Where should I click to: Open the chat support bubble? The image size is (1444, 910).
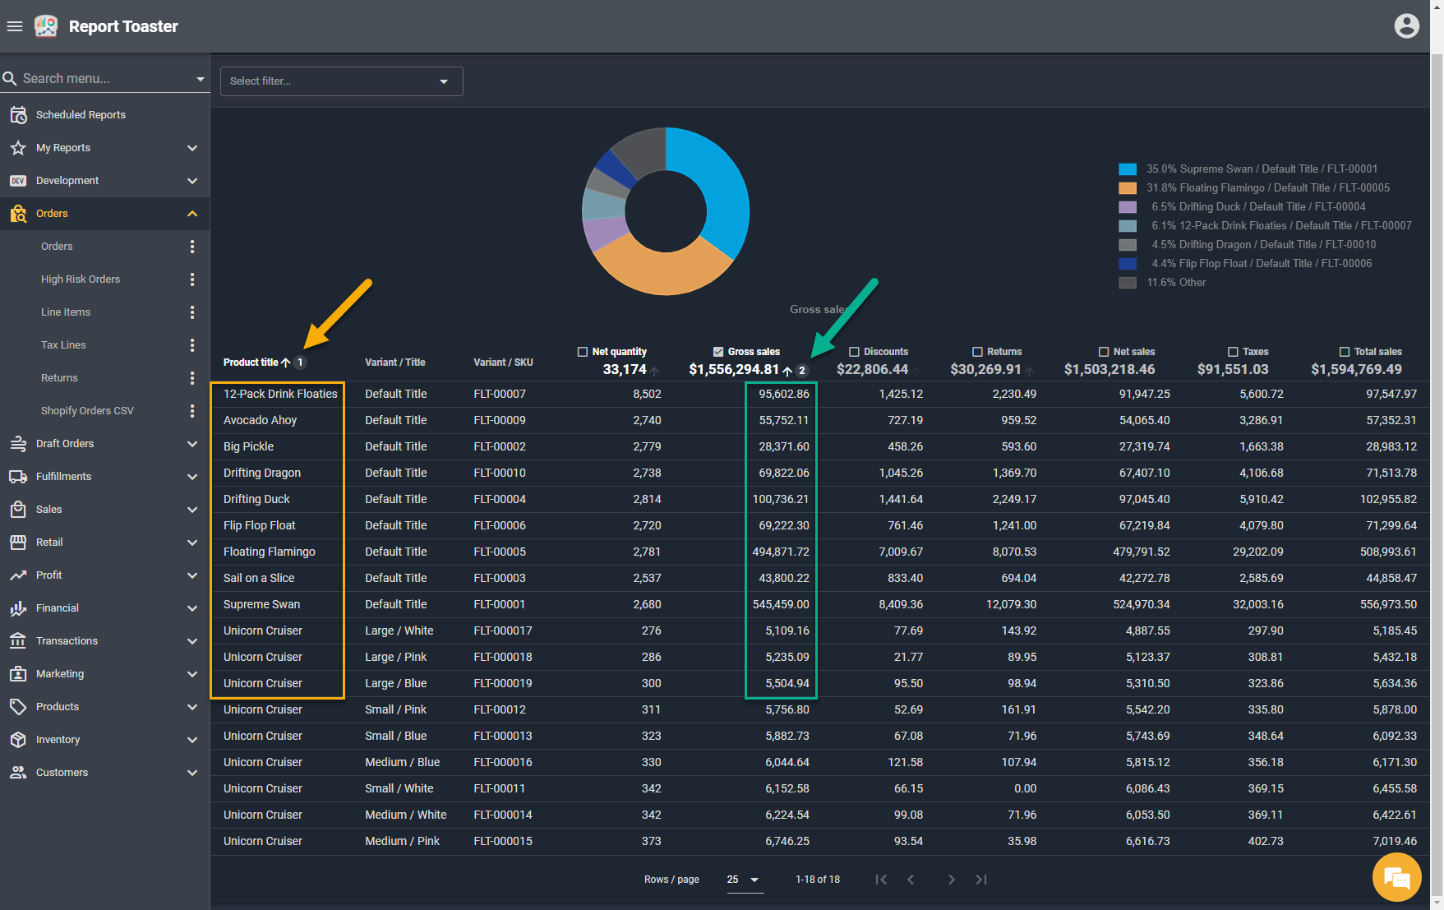pos(1396,878)
